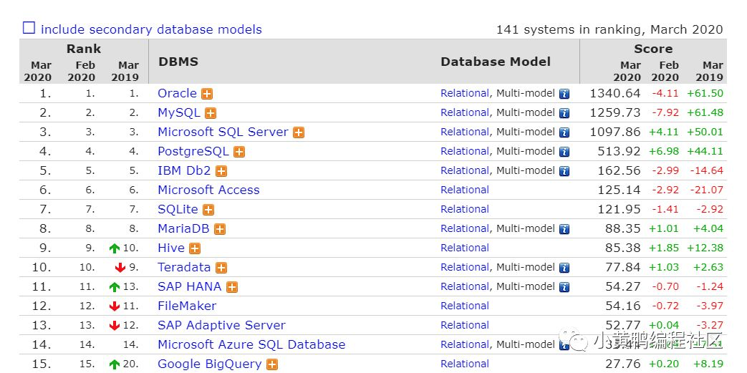
Task: Click the info icon in PostgreSQL row
Action: pyautogui.click(x=564, y=152)
